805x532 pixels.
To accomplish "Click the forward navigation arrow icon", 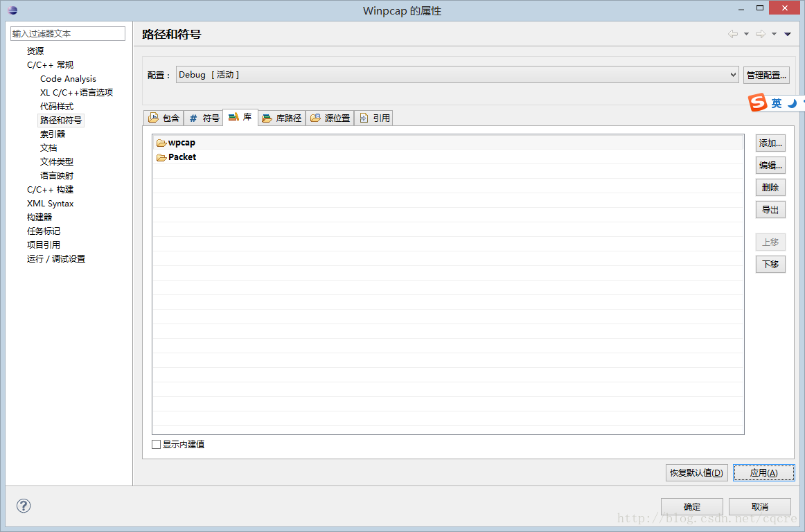I will pos(761,34).
